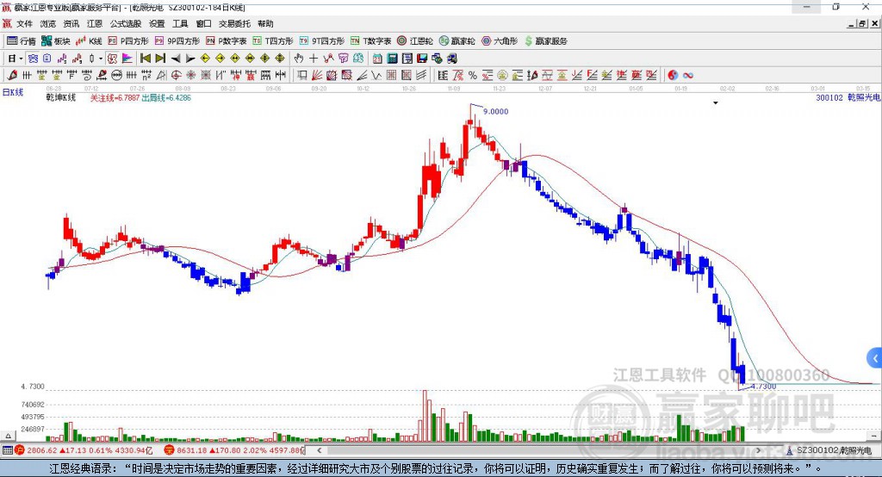
Task: Click small black triangle marker above chart
Action: [716, 103]
